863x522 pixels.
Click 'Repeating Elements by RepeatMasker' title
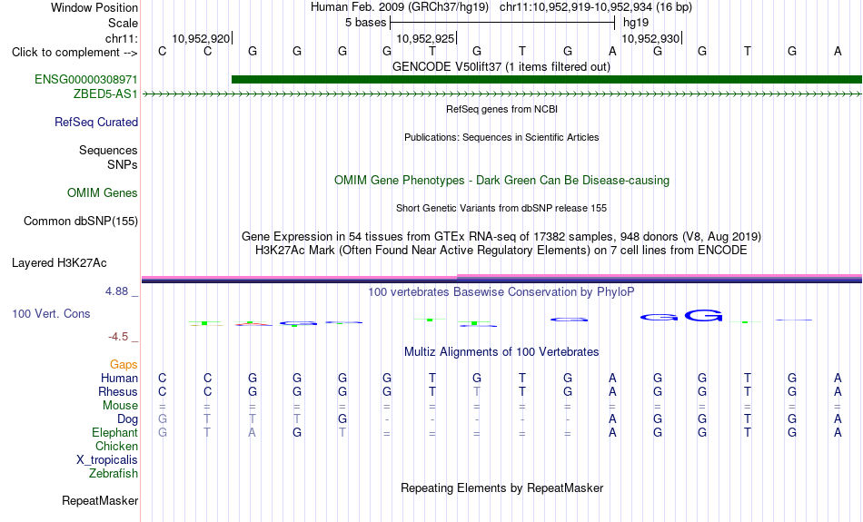click(501, 488)
